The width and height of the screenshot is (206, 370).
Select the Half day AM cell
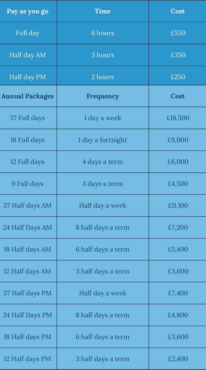click(28, 55)
